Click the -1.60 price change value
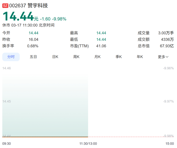The width and height of the screenshot is (177, 148). pyautogui.click(x=45, y=19)
